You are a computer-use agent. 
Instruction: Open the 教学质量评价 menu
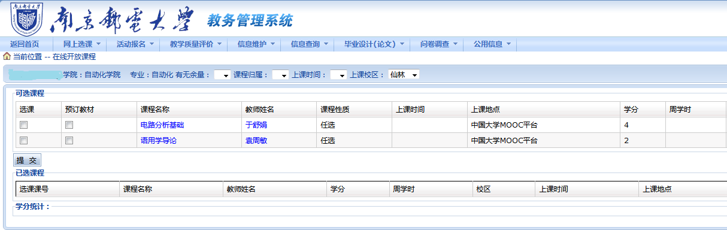click(x=192, y=44)
